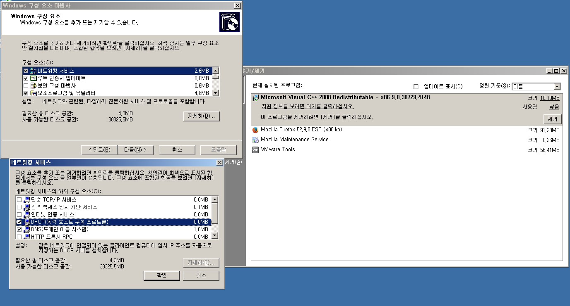Viewport: 570px width, 306px height.
Task: Toggle the accessories and utilities (보조프로그램 및 유틸리티) checkbox
Action: coord(26,93)
